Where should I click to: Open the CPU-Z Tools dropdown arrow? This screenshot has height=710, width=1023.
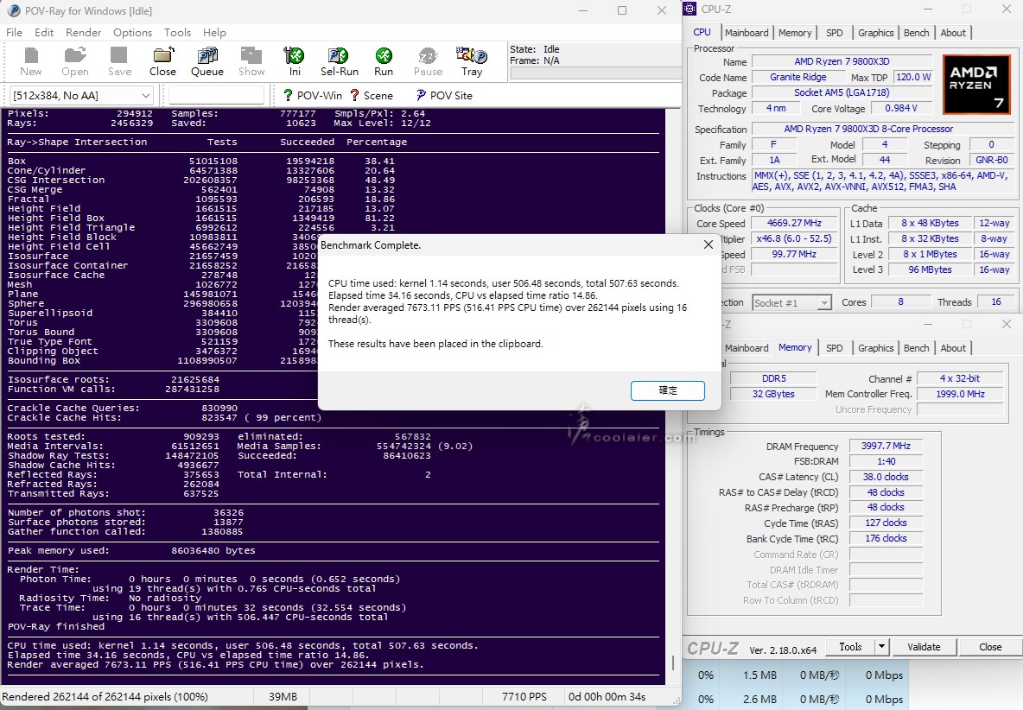click(881, 647)
